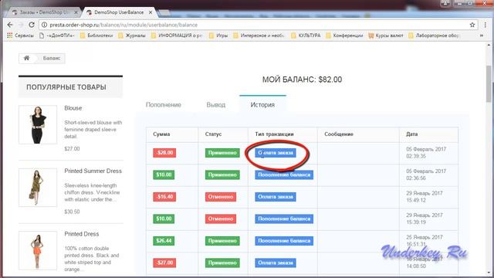Select the История tab
Screen dimensions: 494x278
(x=262, y=105)
